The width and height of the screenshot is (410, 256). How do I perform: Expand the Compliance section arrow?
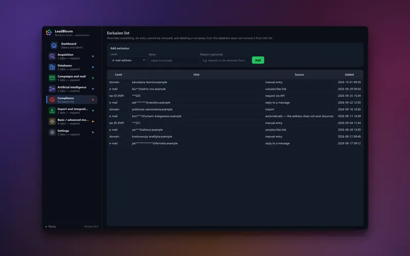(x=93, y=100)
